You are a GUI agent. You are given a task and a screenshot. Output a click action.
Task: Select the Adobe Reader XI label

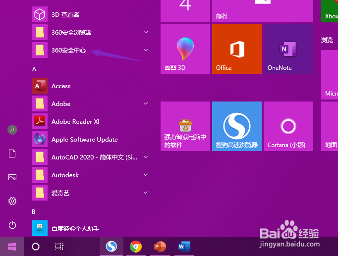click(75, 122)
